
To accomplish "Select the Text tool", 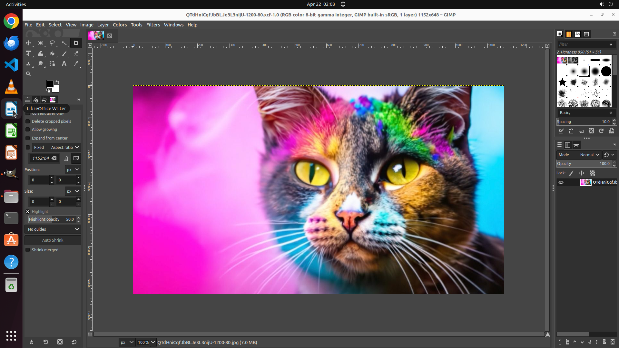I will click(64, 64).
